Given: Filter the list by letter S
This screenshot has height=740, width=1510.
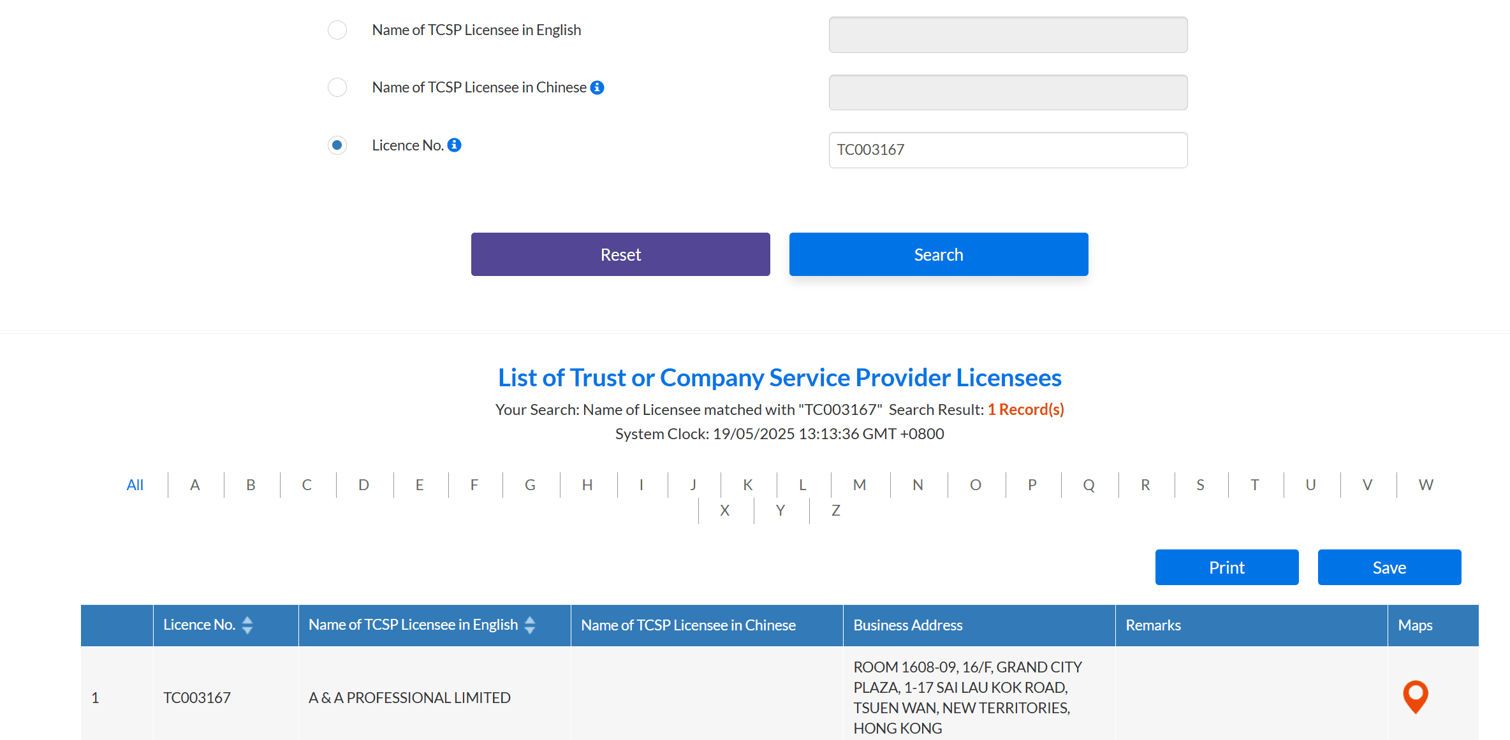Looking at the screenshot, I should (x=1201, y=485).
